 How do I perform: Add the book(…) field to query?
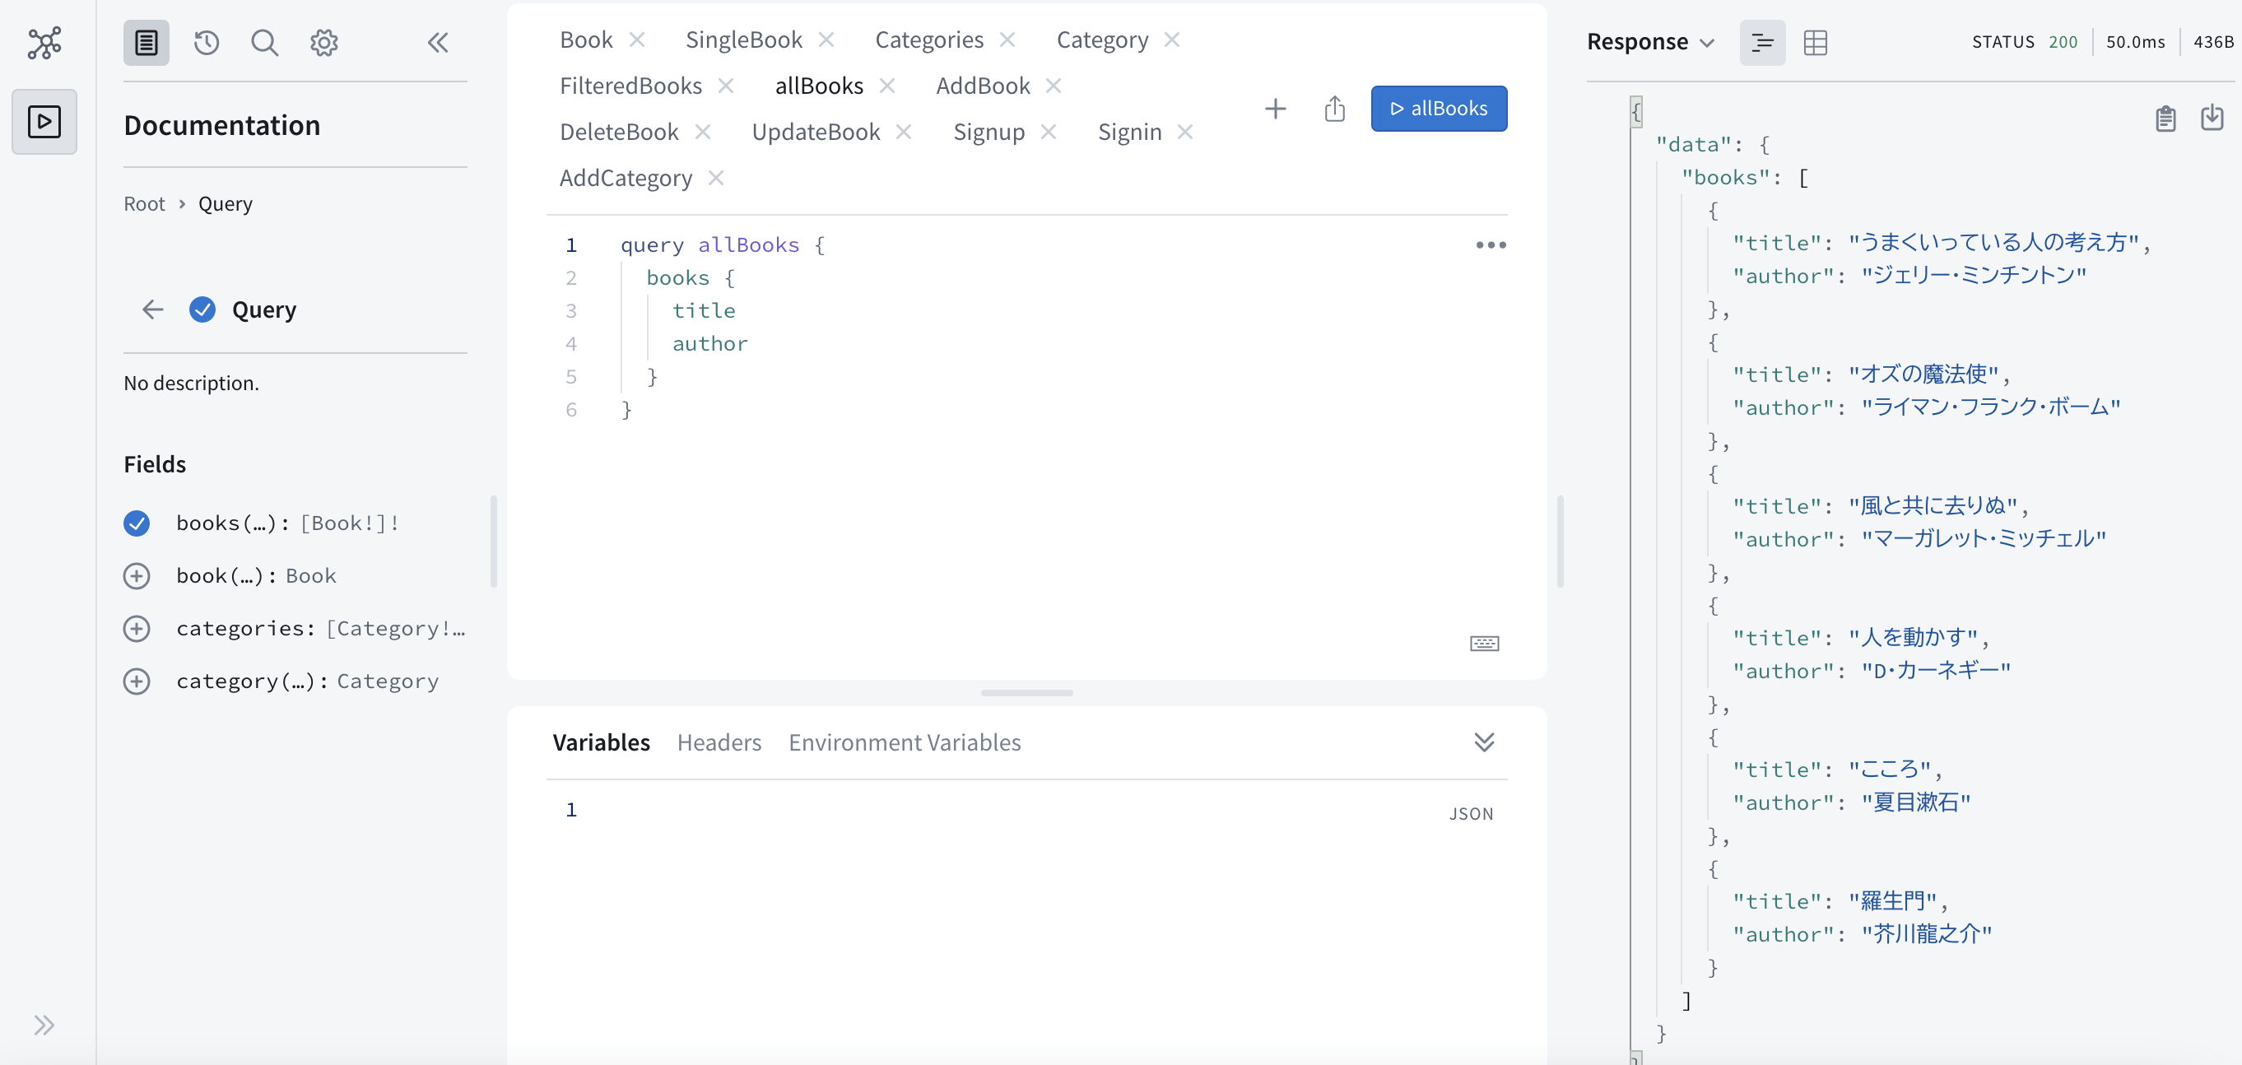pyautogui.click(x=137, y=576)
